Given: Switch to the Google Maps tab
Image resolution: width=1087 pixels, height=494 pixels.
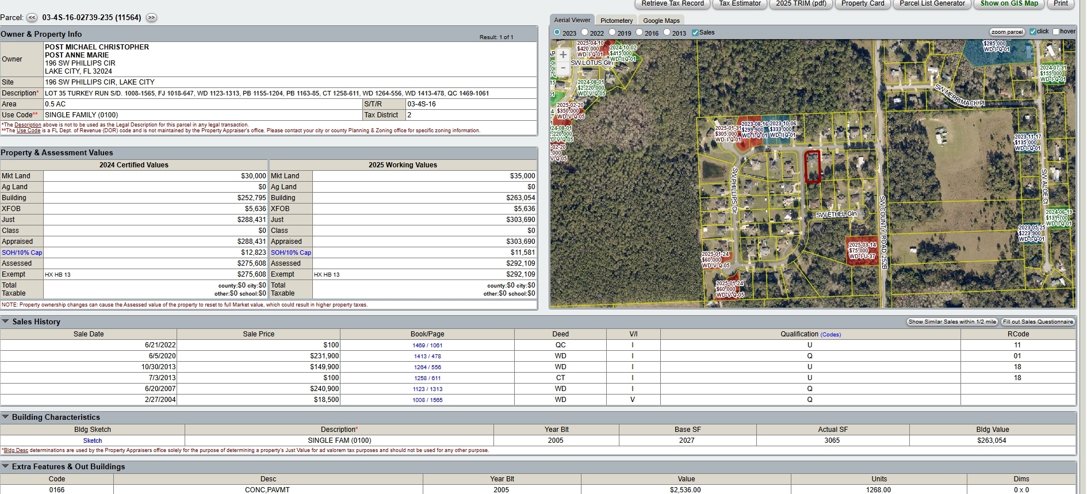Looking at the screenshot, I should (x=661, y=21).
